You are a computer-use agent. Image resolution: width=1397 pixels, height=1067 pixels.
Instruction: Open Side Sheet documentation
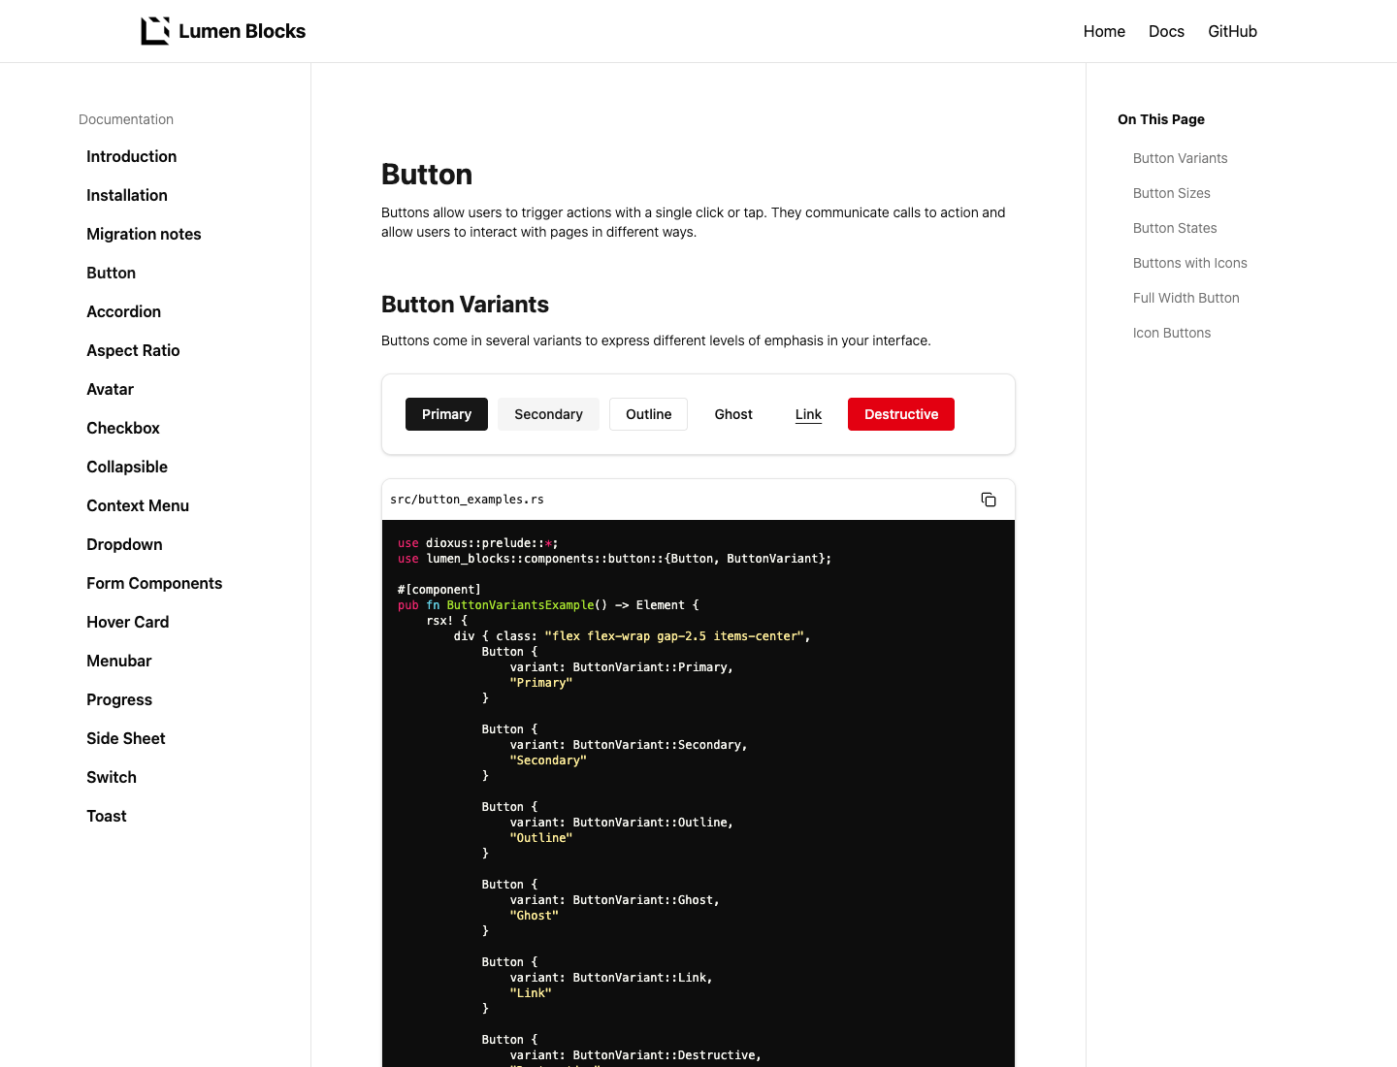[125, 738]
